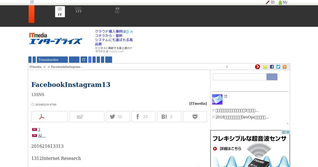318x167 pixels.
Task: Click the [ITmedia] author link
Action: (198, 103)
